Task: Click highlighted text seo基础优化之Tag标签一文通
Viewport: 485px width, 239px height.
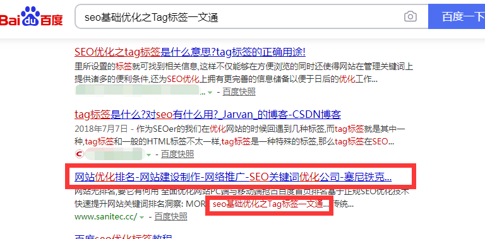Action: 268,204
